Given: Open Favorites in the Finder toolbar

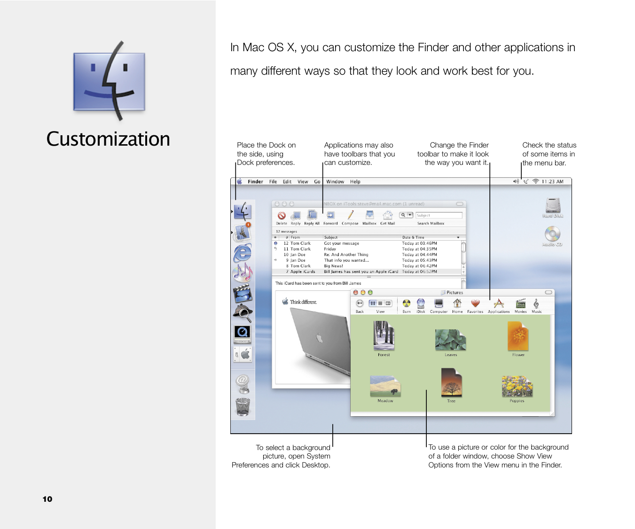Looking at the screenshot, I should click(475, 306).
